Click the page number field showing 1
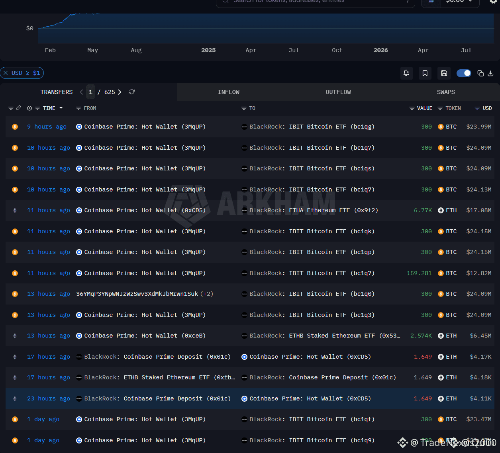 [x=90, y=92]
